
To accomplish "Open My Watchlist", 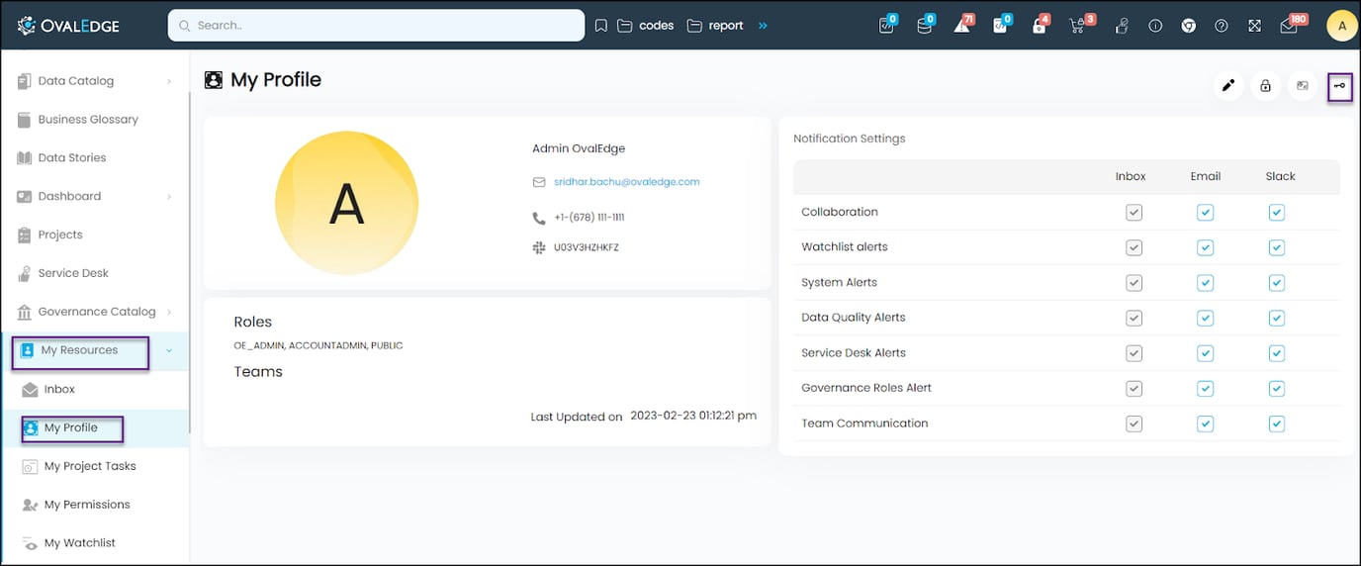I will pos(80,543).
